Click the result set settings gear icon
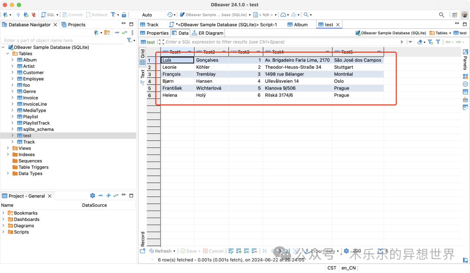Image resolution: width=470 pixels, height=273 pixels. 346,251
